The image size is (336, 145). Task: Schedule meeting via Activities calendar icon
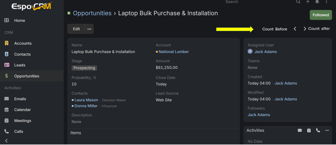coord(309,130)
